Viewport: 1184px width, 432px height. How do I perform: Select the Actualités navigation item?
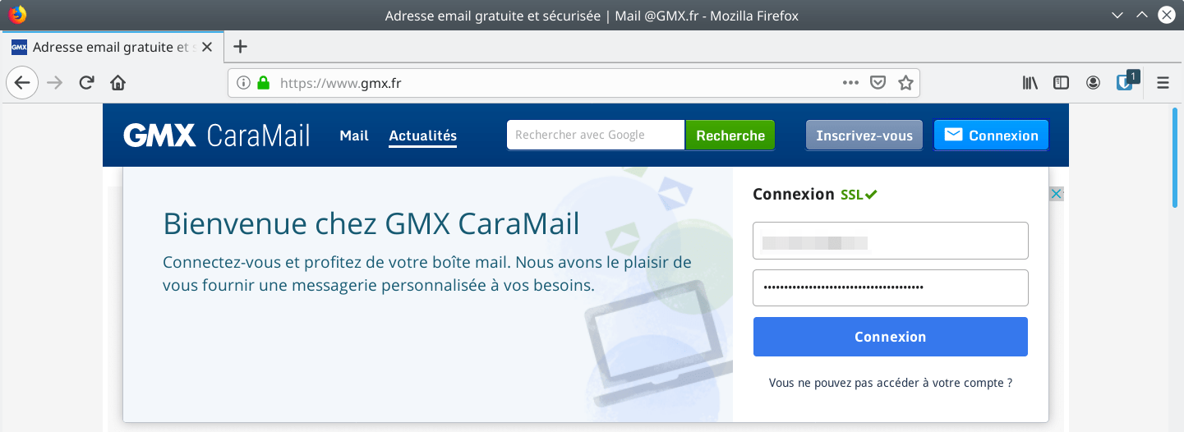[422, 136]
